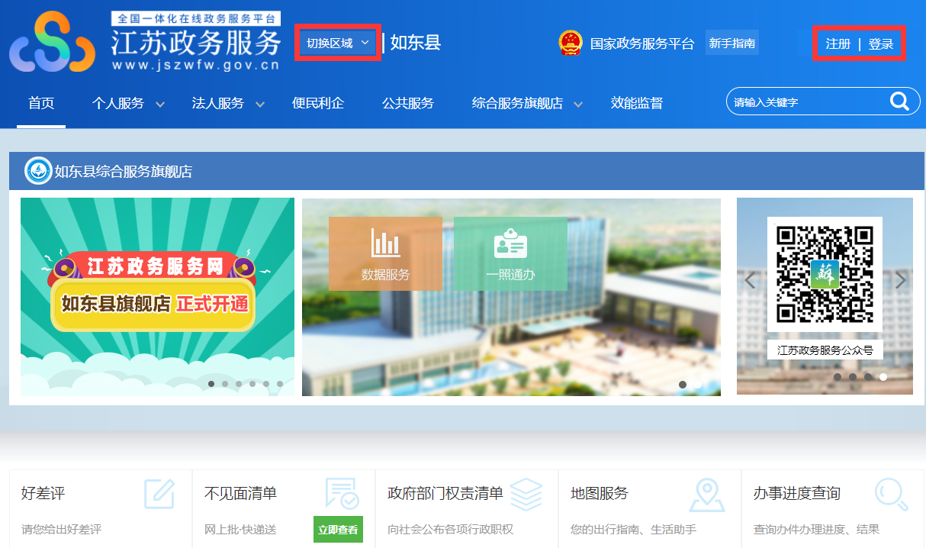
Task: Click the 如东县旗舰店正式开通 banner image
Action: [x=157, y=297]
